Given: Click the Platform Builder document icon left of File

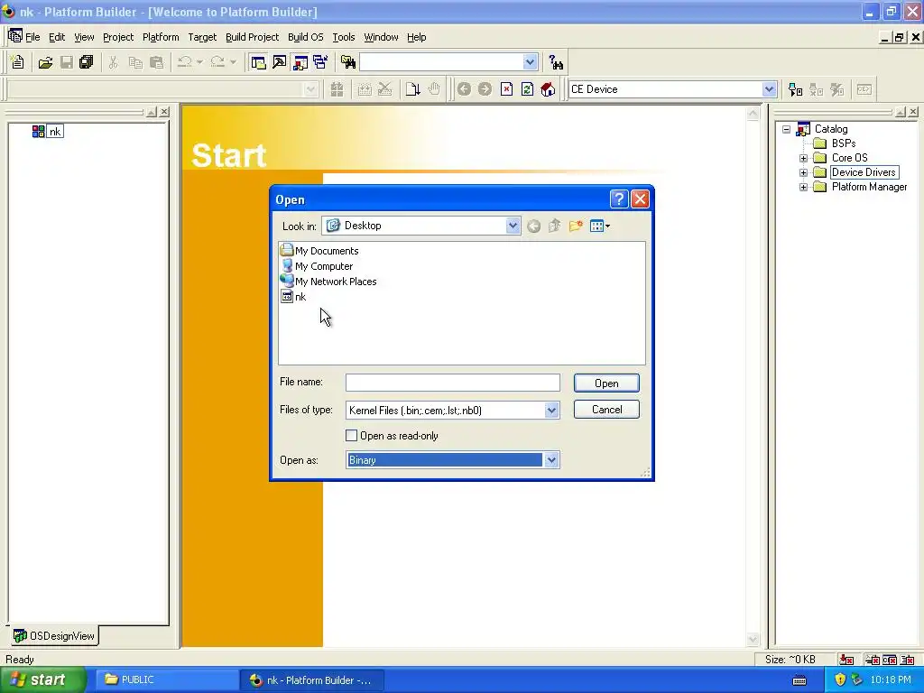Looking at the screenshot, I should click(15, 36).
